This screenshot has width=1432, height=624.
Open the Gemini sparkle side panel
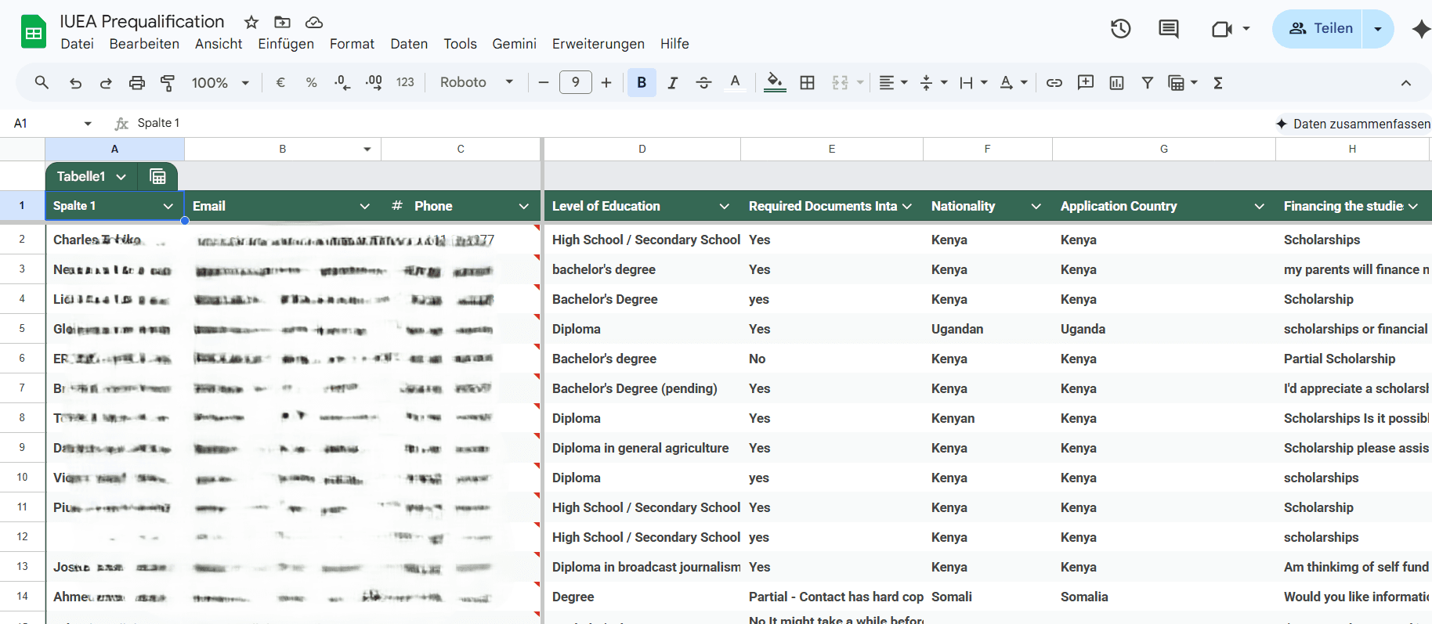tap(1421, 29)
